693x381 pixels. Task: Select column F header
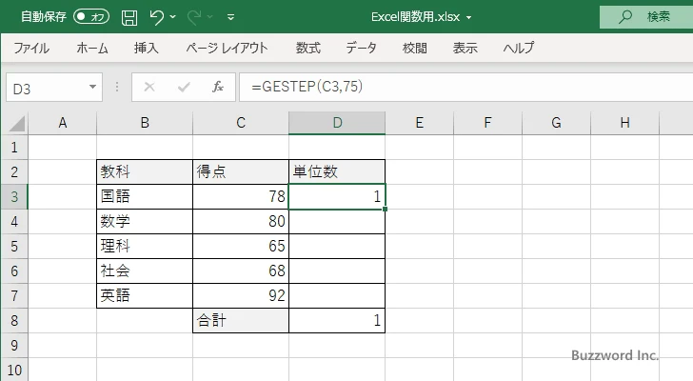click(487, 123)
